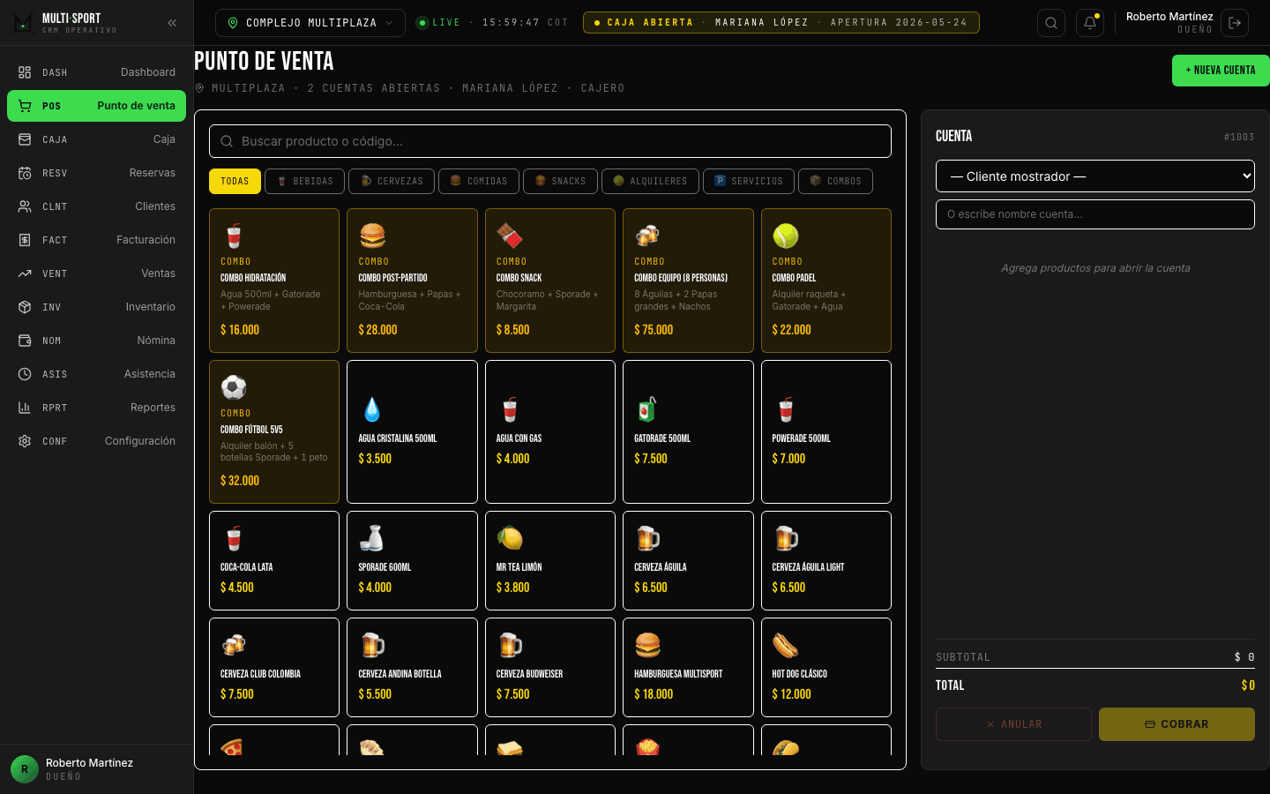Show the Alquileres category
Viewport: 1270px width, 794px height.
click(650, 181)
